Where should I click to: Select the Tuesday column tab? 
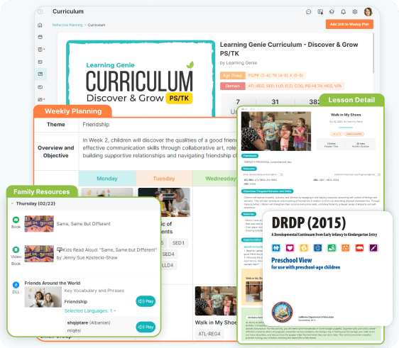click(164, 179)
